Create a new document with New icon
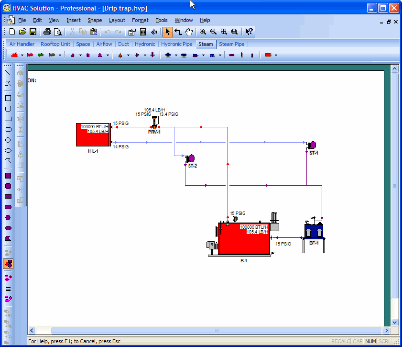The height and width of the screenshot is (347, 402). (x=12, y=32)
